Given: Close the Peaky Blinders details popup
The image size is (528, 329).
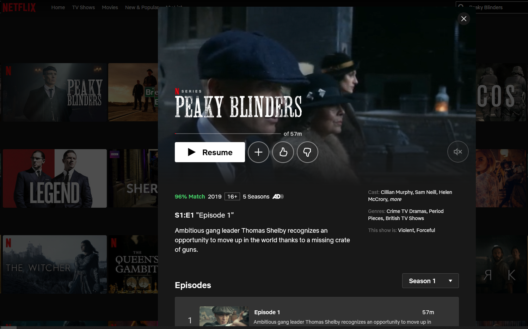Looking at the screenshot, I should (x=464, y=19).
